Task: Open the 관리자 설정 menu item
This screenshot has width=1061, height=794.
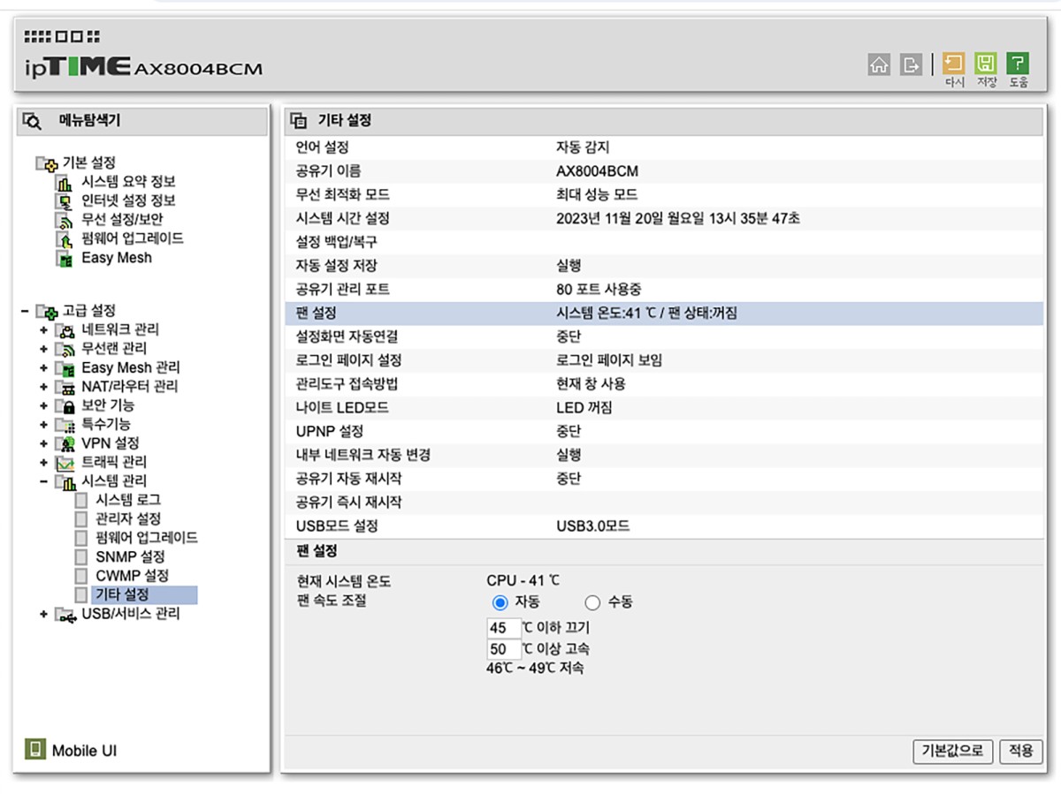Action: pos(128,518)
